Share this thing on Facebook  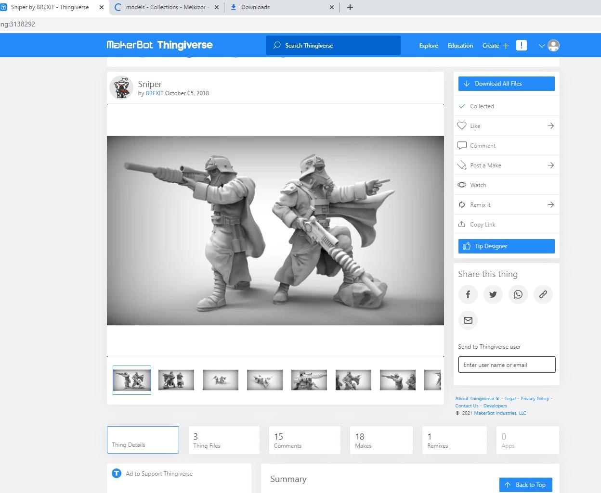468,294
